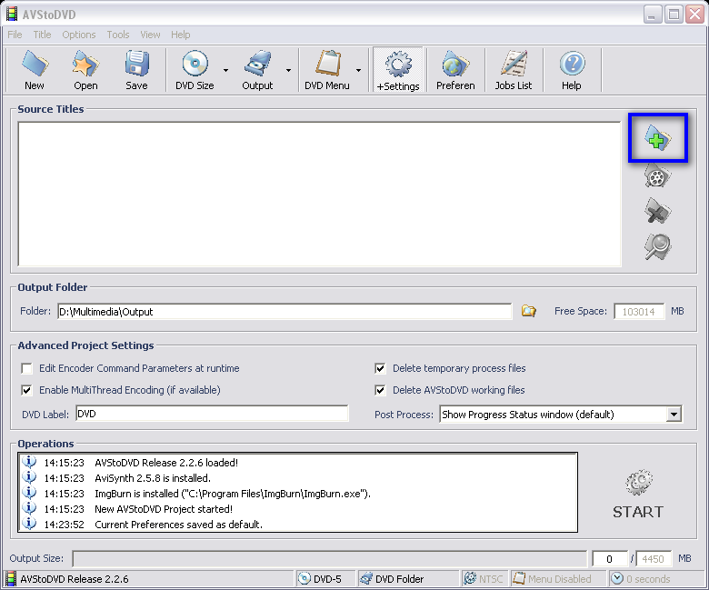Screen dimensions: 709x590
Task: Click 'AVStoDVD Release 2.2.6' status bar text
Action: click(75, 579)
